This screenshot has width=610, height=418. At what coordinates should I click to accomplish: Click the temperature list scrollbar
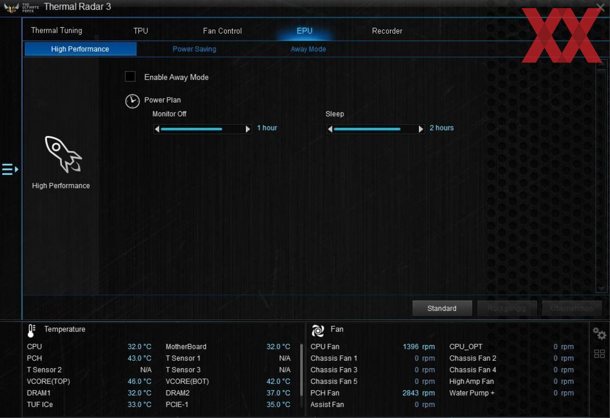(301, 370)
